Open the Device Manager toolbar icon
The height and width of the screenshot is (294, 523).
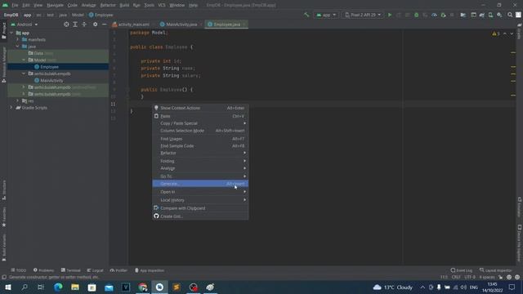pyautogui.click(x=490, y=15)
